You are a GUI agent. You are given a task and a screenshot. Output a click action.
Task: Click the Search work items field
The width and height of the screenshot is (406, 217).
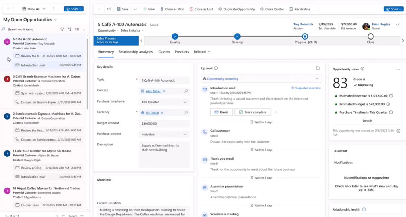click(x=30, y=29)
